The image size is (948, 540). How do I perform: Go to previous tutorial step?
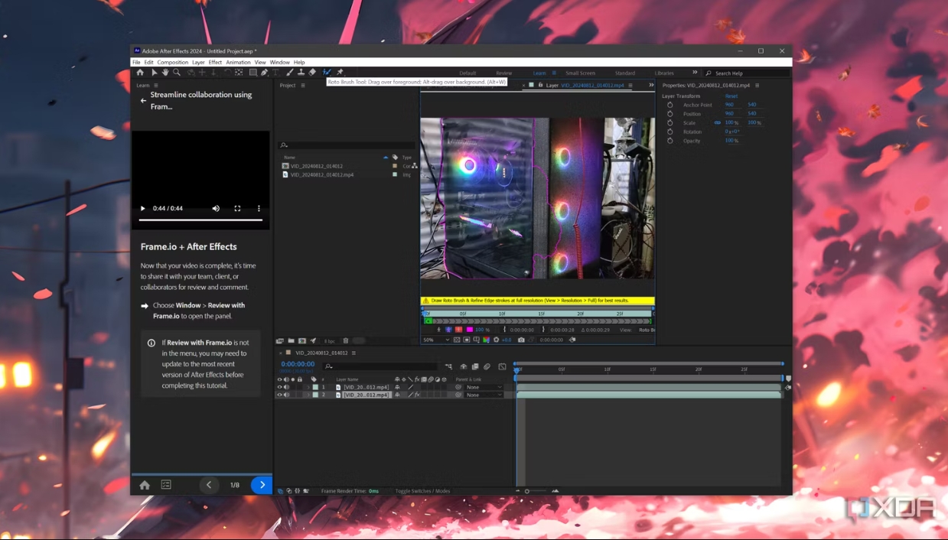(209, 485)
